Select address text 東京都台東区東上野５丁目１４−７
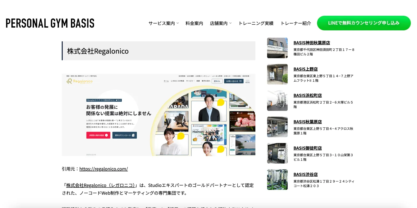This screenshot has height=208, width=417. pos(318,76)
